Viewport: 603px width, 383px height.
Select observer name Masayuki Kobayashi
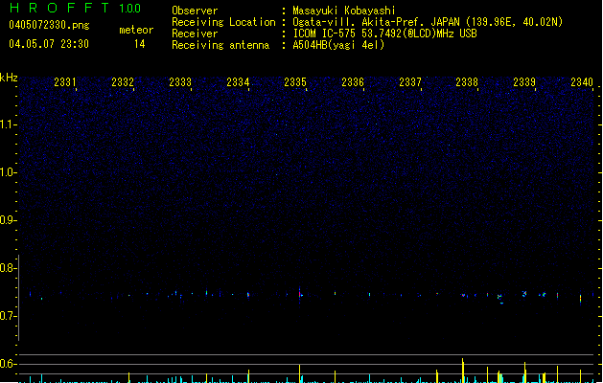tap(344, 11)
